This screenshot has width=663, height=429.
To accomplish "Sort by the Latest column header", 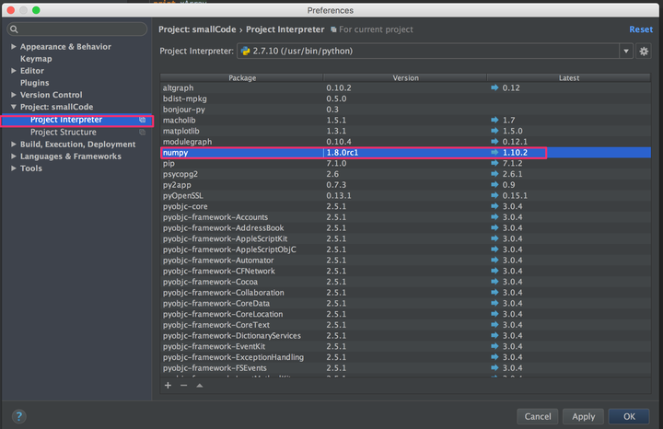I will [569, 77].
